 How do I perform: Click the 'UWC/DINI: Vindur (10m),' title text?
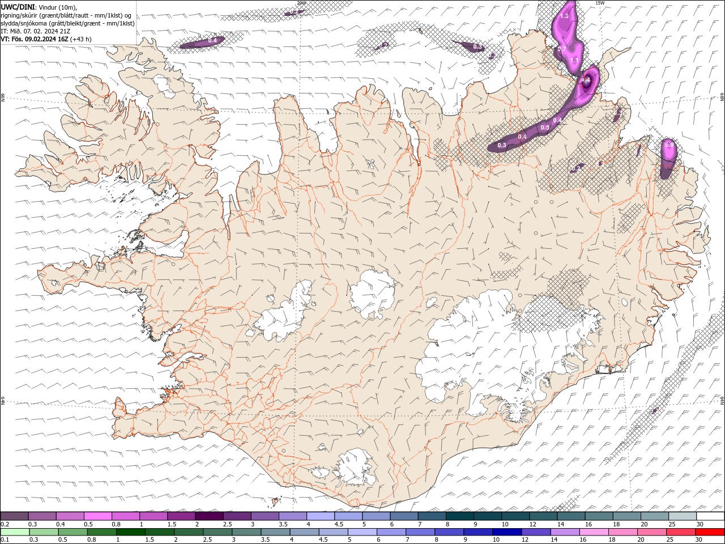coord(40,7)
